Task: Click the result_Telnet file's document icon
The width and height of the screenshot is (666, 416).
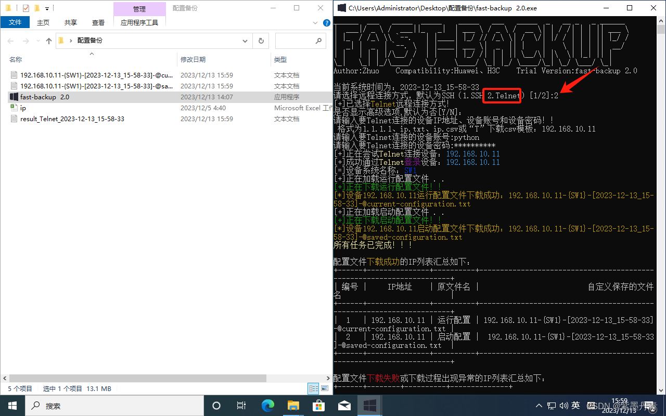Action: coord(14,119)
